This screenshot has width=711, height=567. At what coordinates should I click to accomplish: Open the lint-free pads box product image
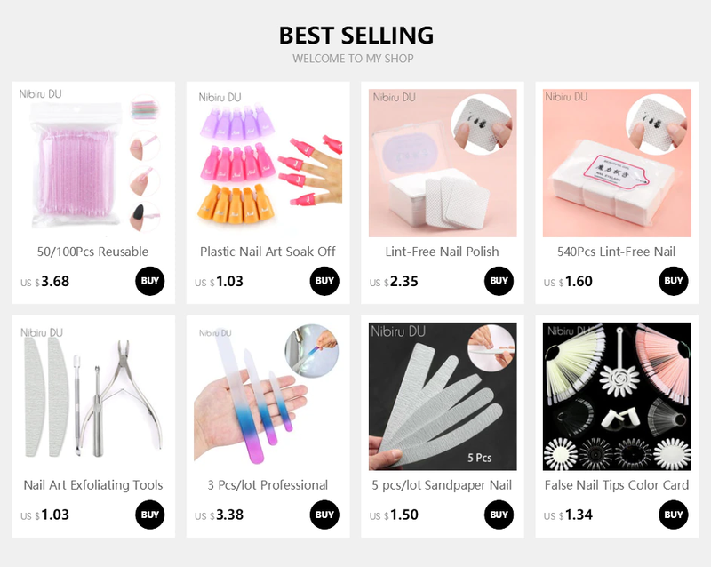pos(443,163)
